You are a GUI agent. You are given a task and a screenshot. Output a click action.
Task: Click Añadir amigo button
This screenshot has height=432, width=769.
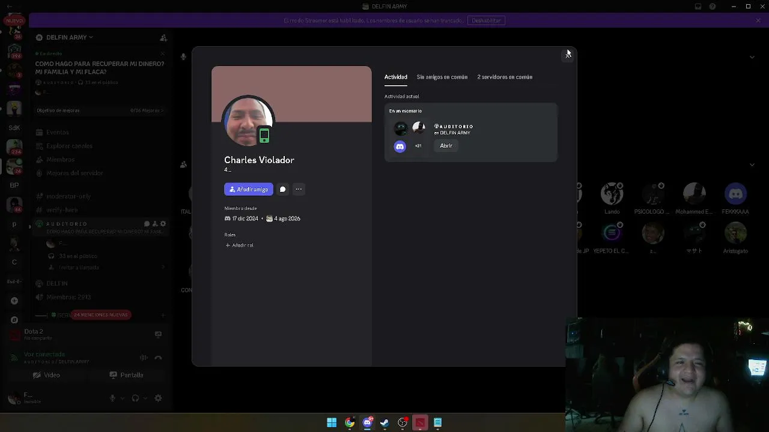click(x=249, y=190)
